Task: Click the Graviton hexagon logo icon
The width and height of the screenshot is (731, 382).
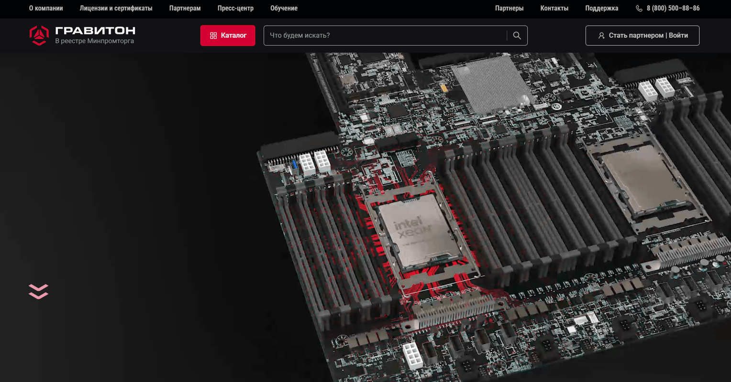Action: pyautogui.click(x=39, y=35)
